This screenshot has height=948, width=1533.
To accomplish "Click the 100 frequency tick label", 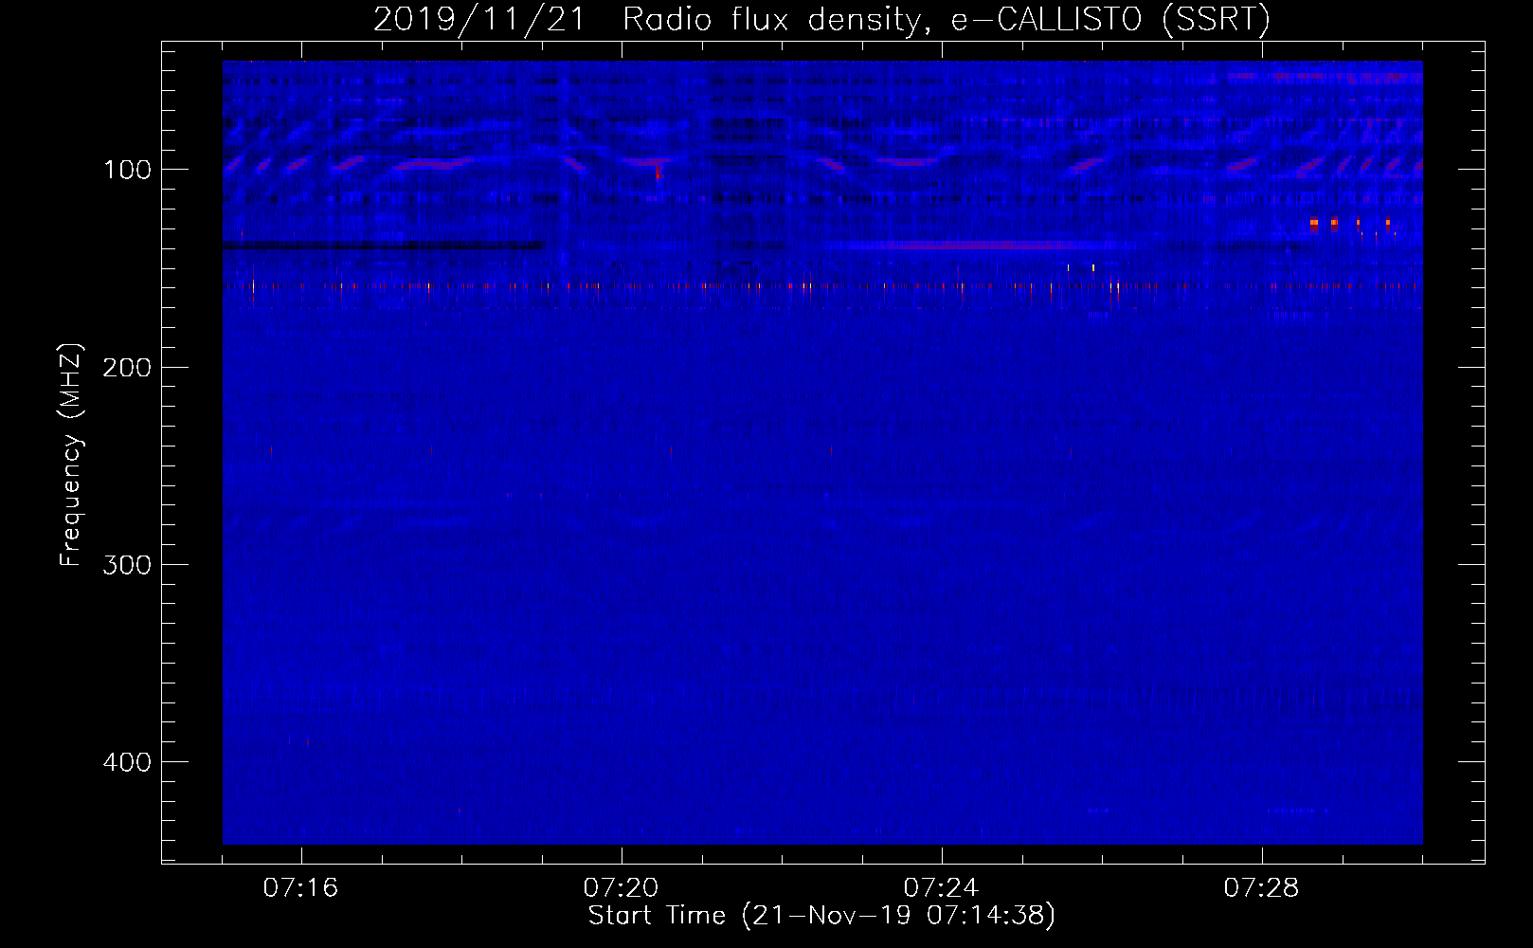I will point(128,170).
